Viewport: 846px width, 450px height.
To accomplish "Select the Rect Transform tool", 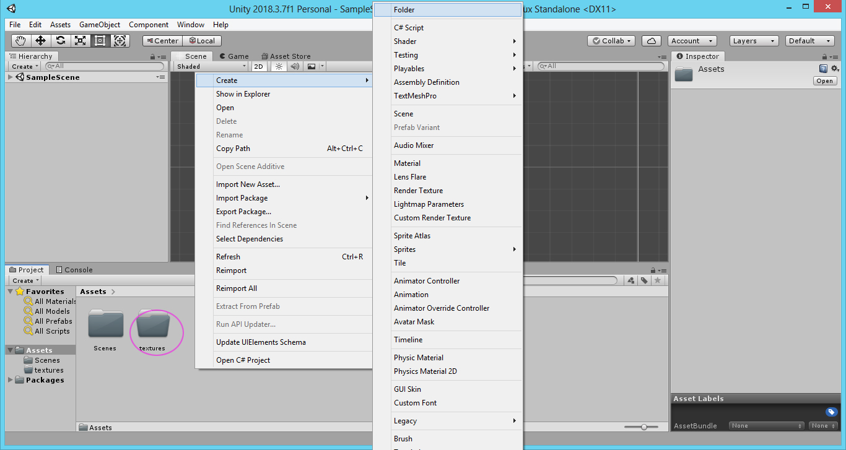I will (x=100, y=41).
